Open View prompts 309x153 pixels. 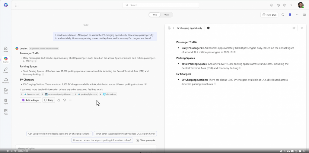tap(145, 140)
